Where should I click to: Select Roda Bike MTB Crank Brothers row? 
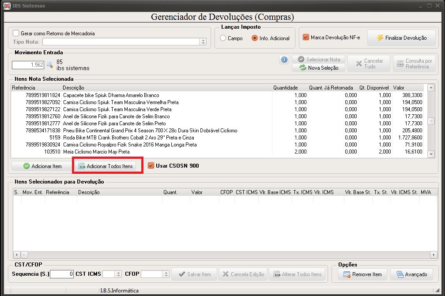(217, 138)
